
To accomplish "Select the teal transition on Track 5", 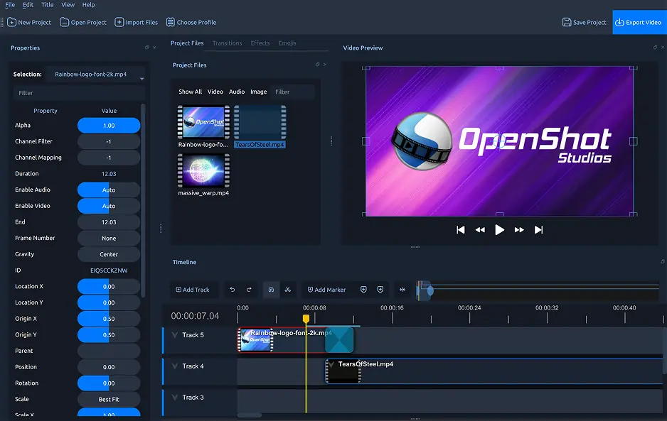I will point(339,340).
